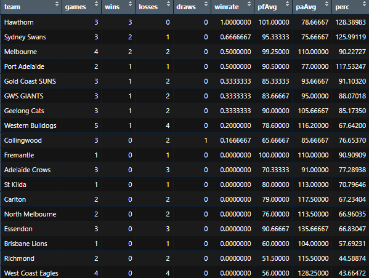Select the Sydney Swans team cell
369x278 pixels.
(31, 37)
